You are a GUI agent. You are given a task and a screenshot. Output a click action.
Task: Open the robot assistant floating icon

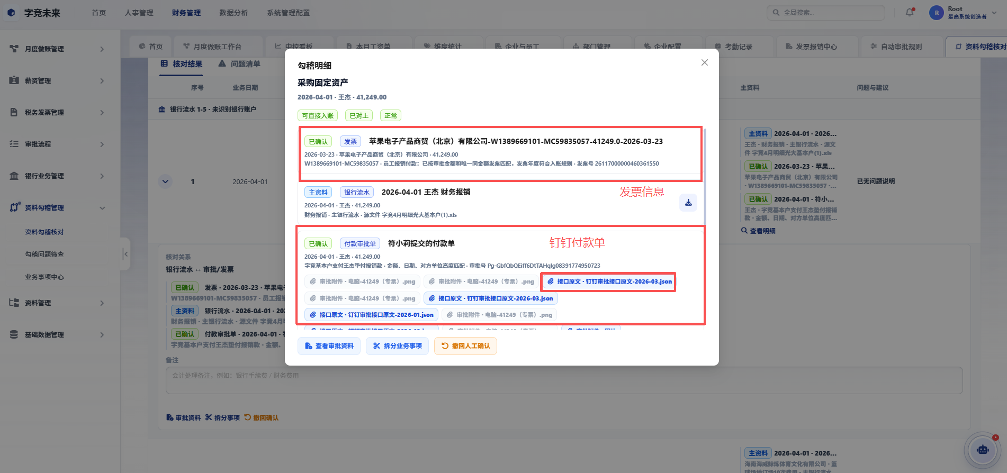pos(983,450)
